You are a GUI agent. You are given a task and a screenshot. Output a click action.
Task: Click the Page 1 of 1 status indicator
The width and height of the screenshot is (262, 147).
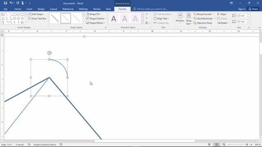pos(7,145)
